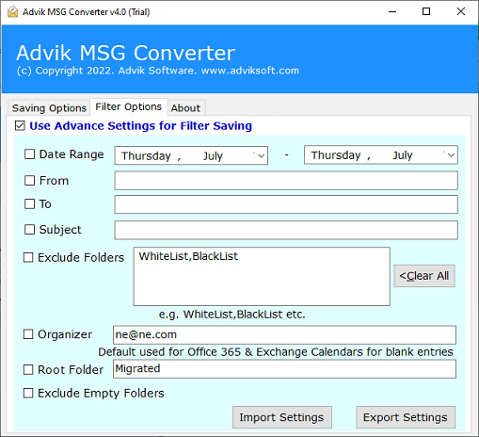Enable the Subject filter checkbox
The width and height of the screenshot is (479, 437).
30,230
